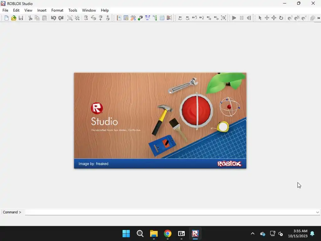Screen dimensions: 321x241
Task: Click the zoom extents camera icon
Action: click(x=224, y=18)
